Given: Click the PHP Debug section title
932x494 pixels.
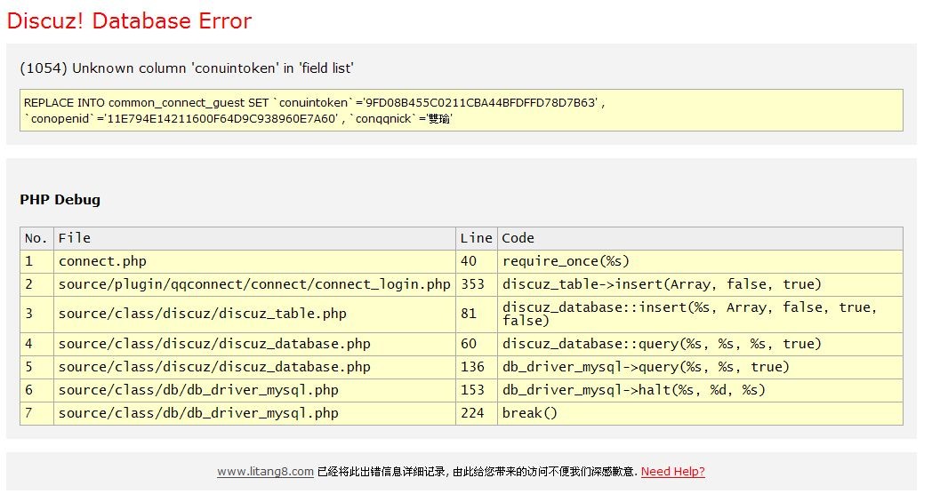Looking at the screenshot, I should [x=60, y=200].
